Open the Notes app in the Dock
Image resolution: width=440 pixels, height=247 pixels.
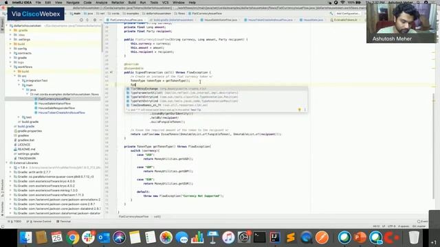click(135, 237)
